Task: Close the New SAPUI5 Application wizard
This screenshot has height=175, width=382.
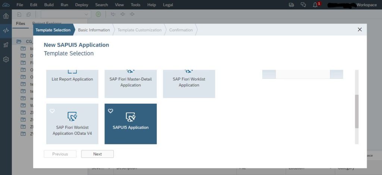Action: [x=360, y=29]
